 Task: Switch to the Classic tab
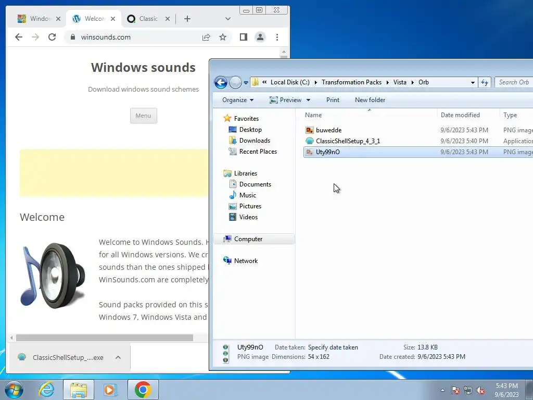click(x=148, y=19)
